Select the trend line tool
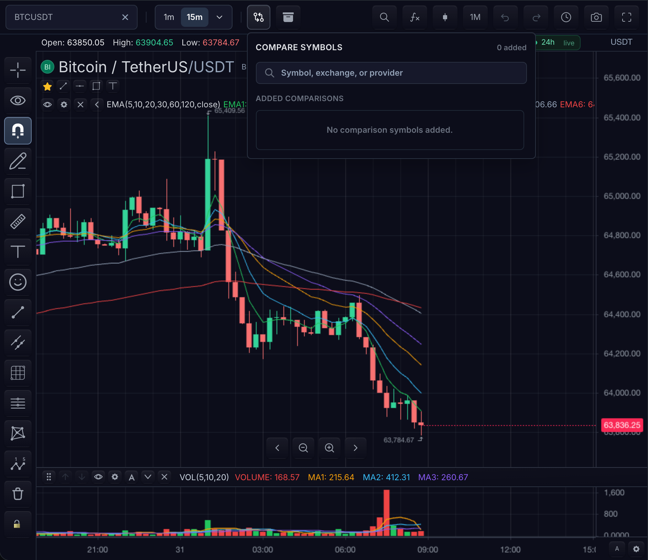 click(18, 312)
